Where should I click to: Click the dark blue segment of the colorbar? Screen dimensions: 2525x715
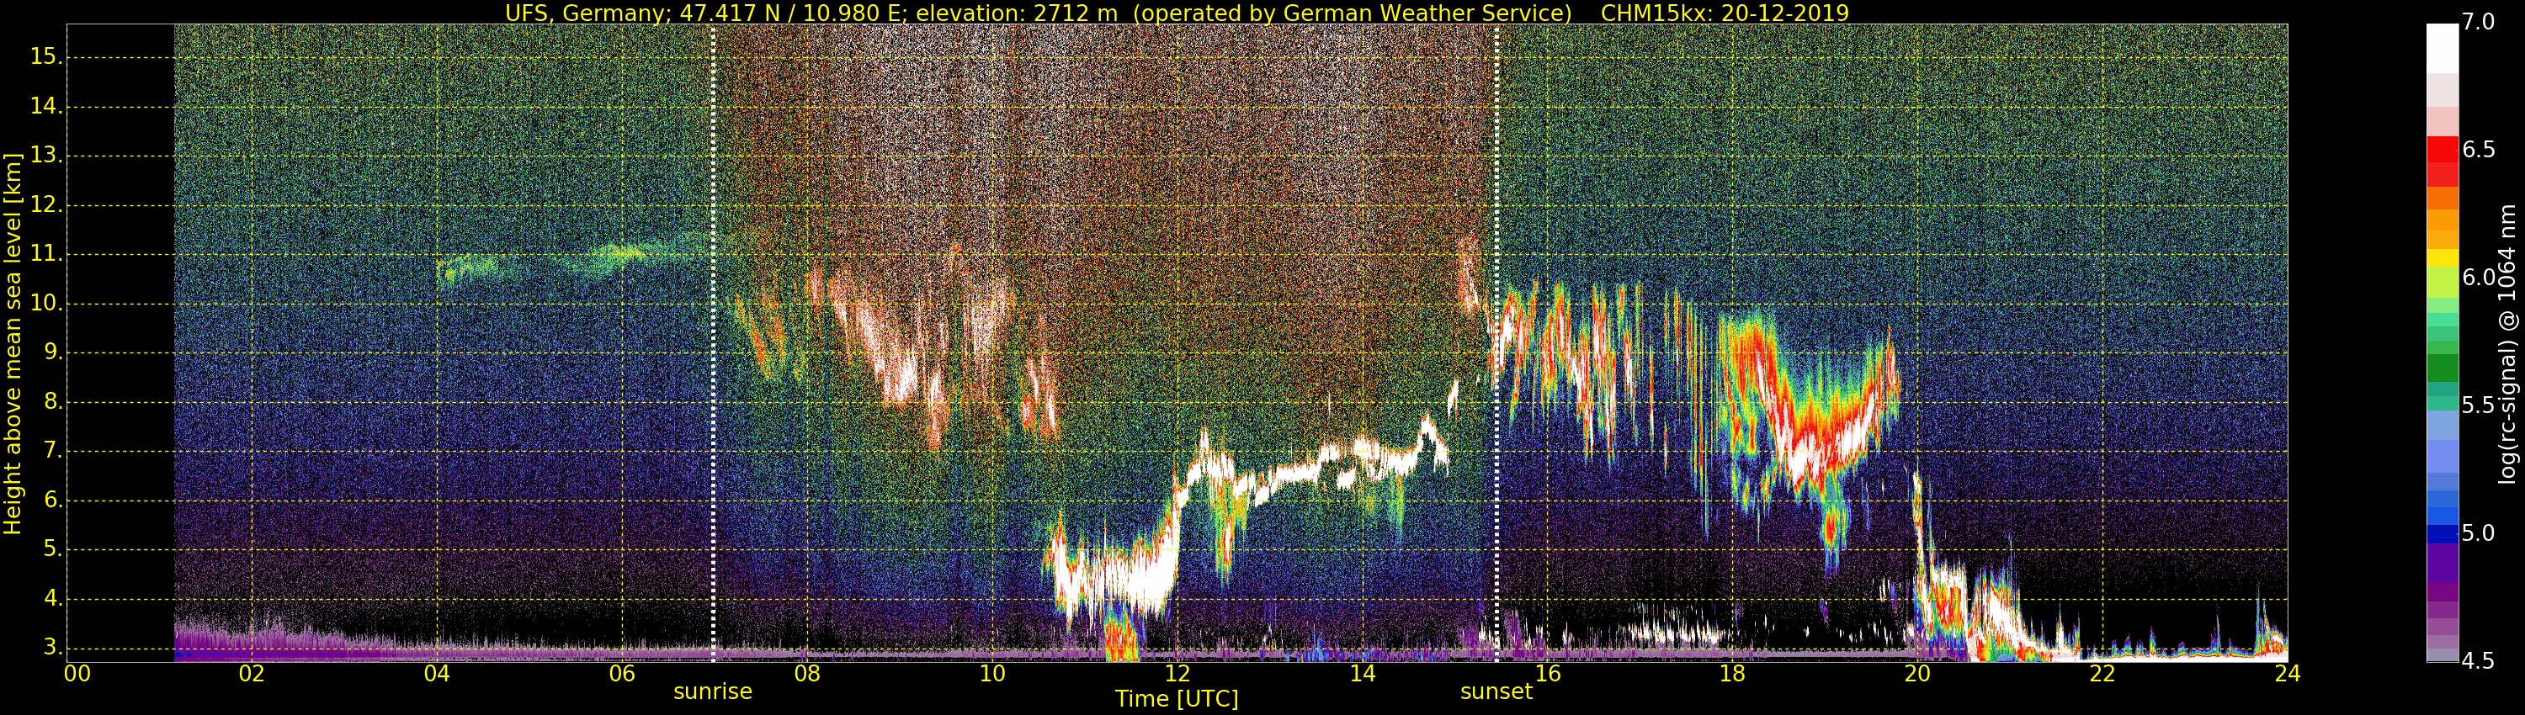2442,535
